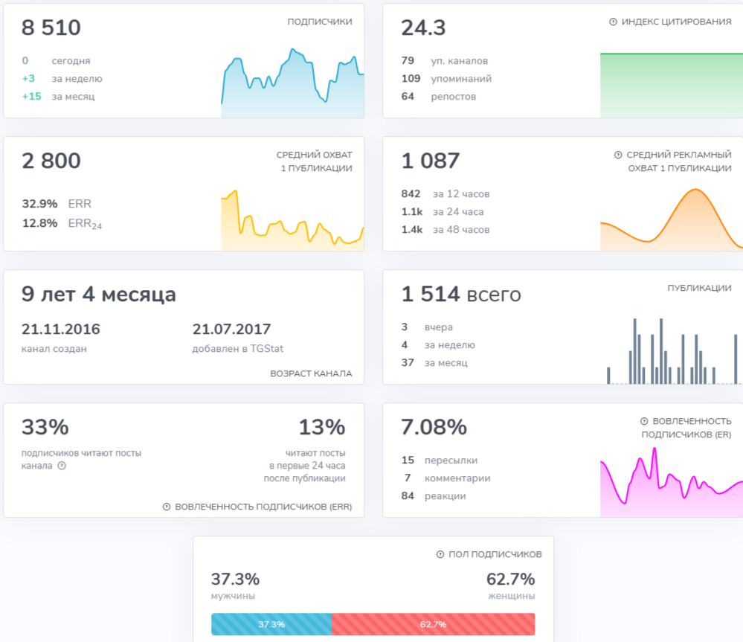
Task: Click the blue 37.3% men bar segment
Action: pyautogui.click(x=271, y=624)
